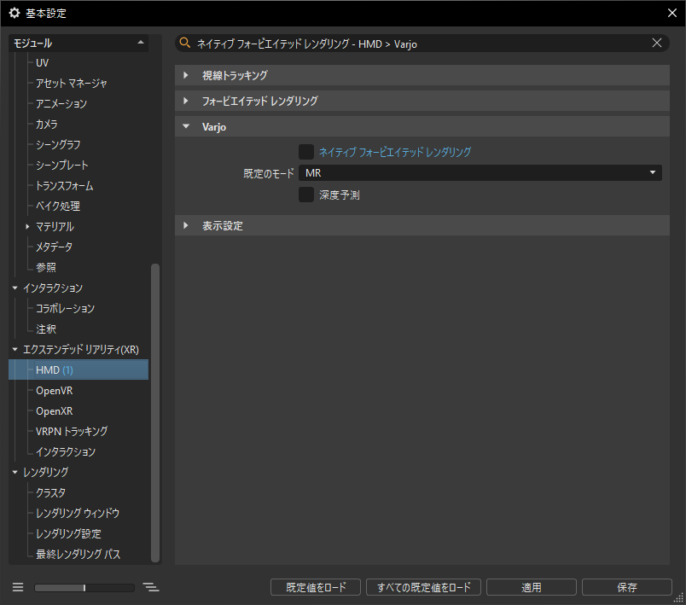Select シーンプレート in the module tree
Screen dimensions: 686x605
coord(62,166)
